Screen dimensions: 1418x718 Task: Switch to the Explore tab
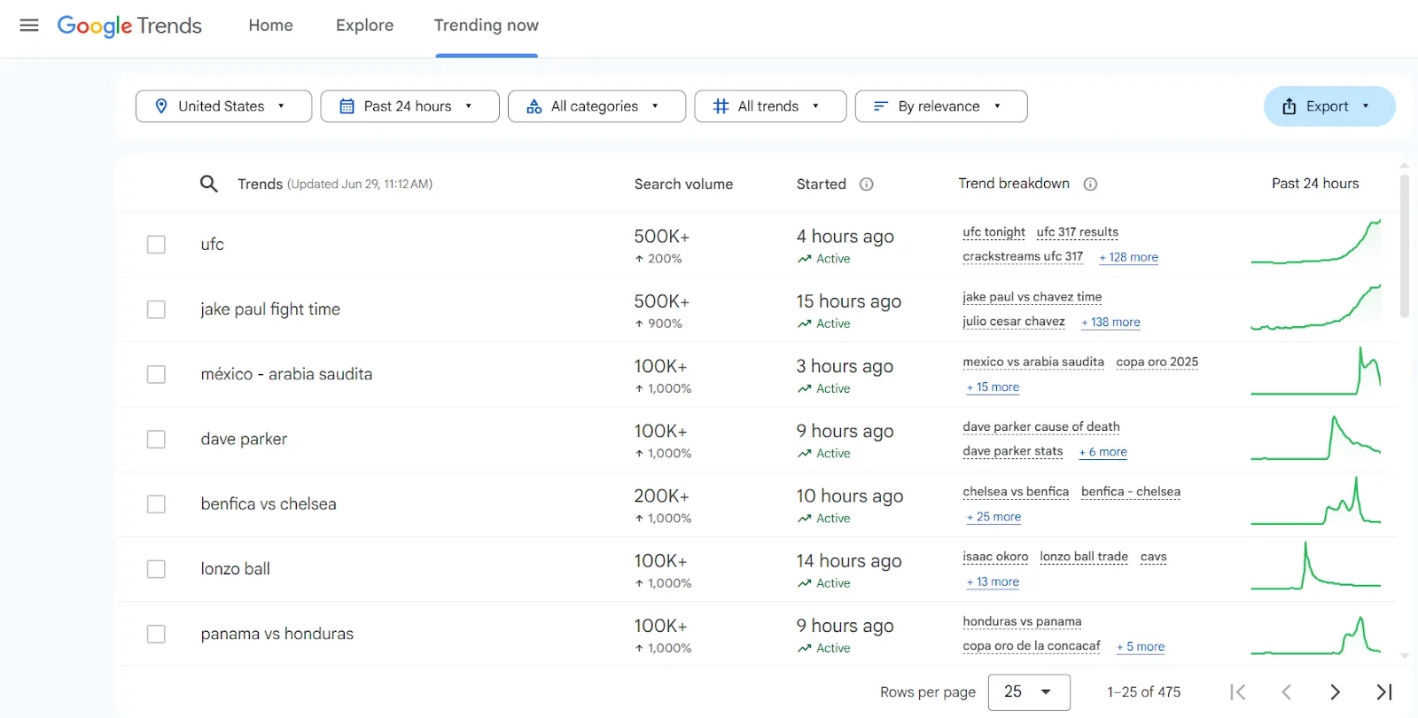coord(364,26)
